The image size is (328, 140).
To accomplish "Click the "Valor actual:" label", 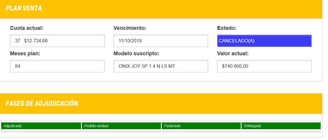I will [233, 53].
